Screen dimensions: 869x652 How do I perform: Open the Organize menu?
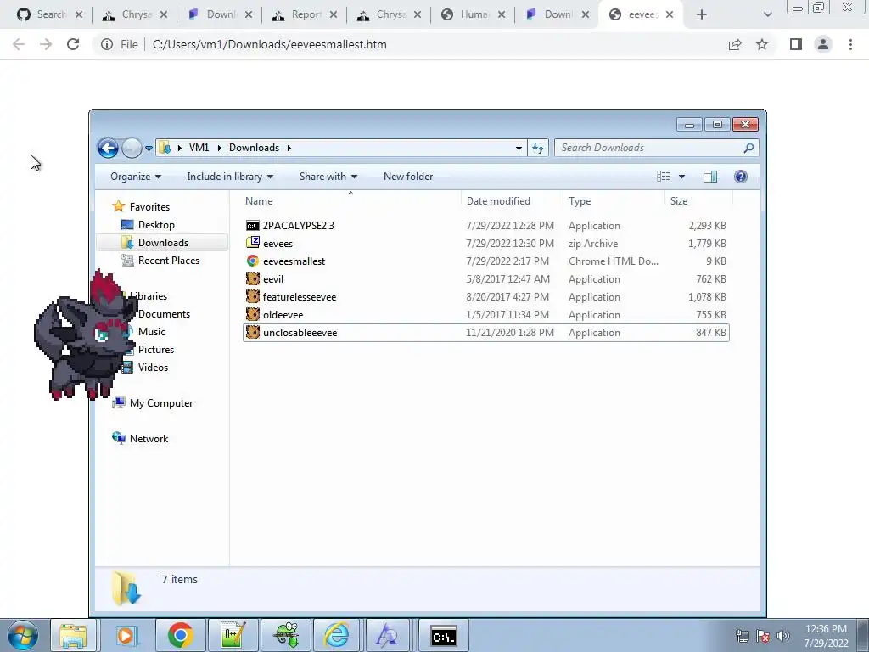136,177
